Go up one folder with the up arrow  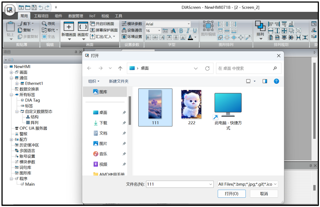tap(120, 68)
